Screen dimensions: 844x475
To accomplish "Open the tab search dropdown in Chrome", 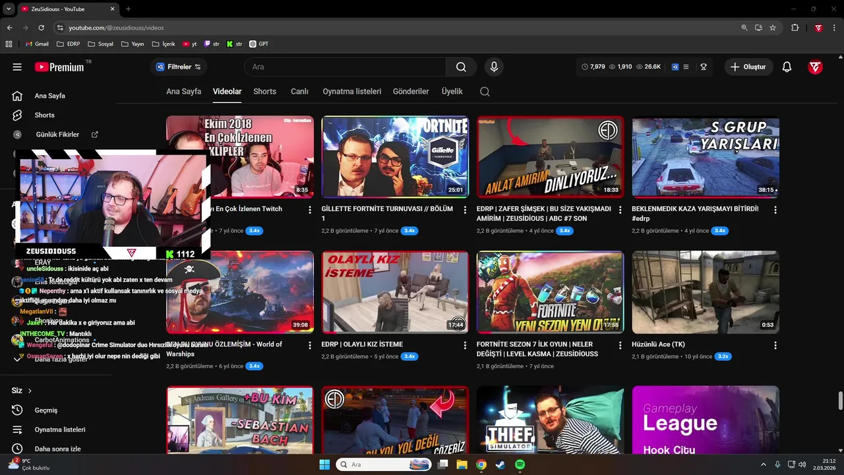I will point(9,9).
